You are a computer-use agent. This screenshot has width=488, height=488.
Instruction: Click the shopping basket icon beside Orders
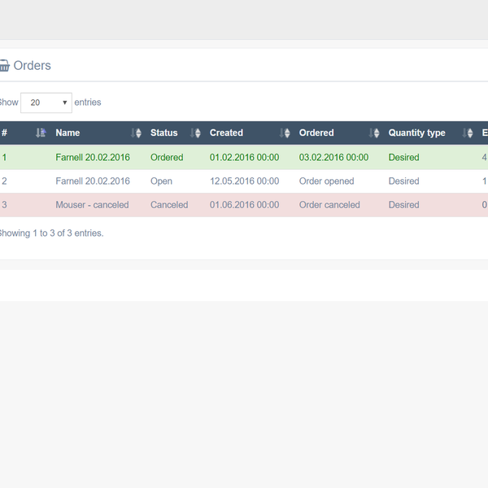pos(4,66)
